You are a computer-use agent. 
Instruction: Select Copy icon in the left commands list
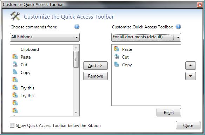click(15, 72)
